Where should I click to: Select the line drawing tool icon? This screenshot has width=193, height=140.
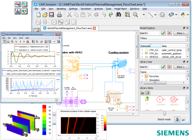click(150, 15)
